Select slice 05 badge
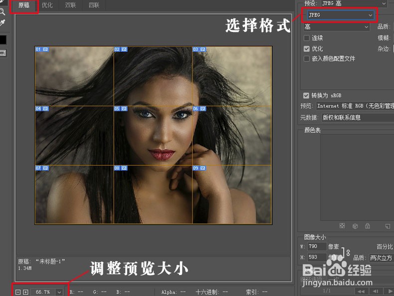 (121, 109)
